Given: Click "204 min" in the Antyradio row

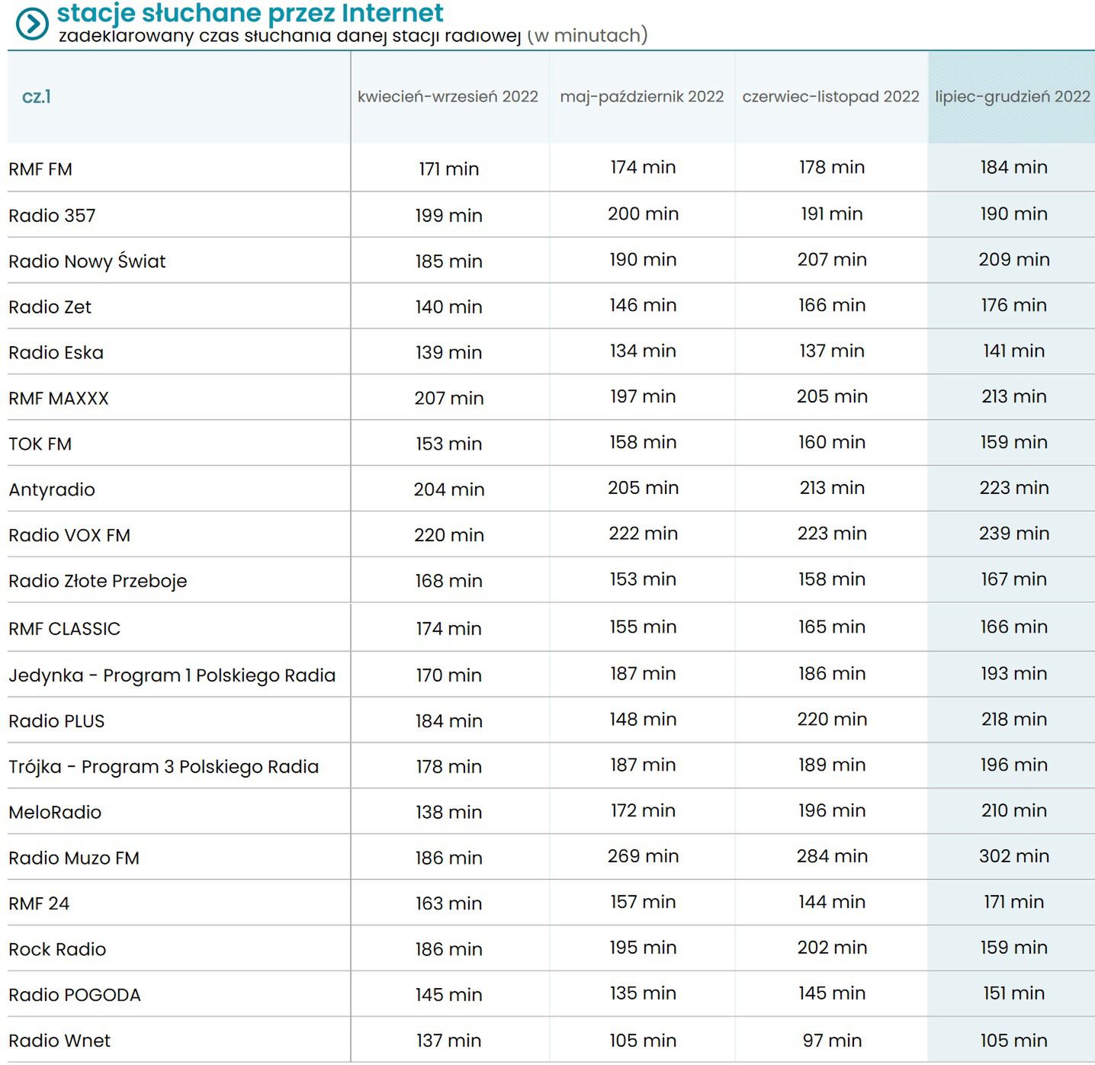Looking at the screenshot, I should (448, 490).
